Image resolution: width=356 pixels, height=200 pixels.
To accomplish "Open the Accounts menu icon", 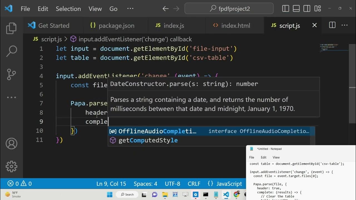I will pos(11,144).
